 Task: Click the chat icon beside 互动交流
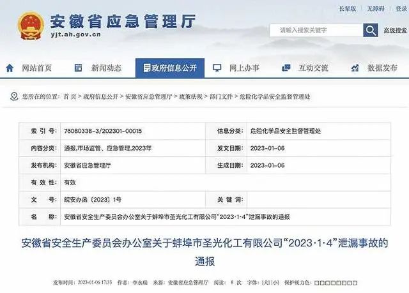pos(286,68)
